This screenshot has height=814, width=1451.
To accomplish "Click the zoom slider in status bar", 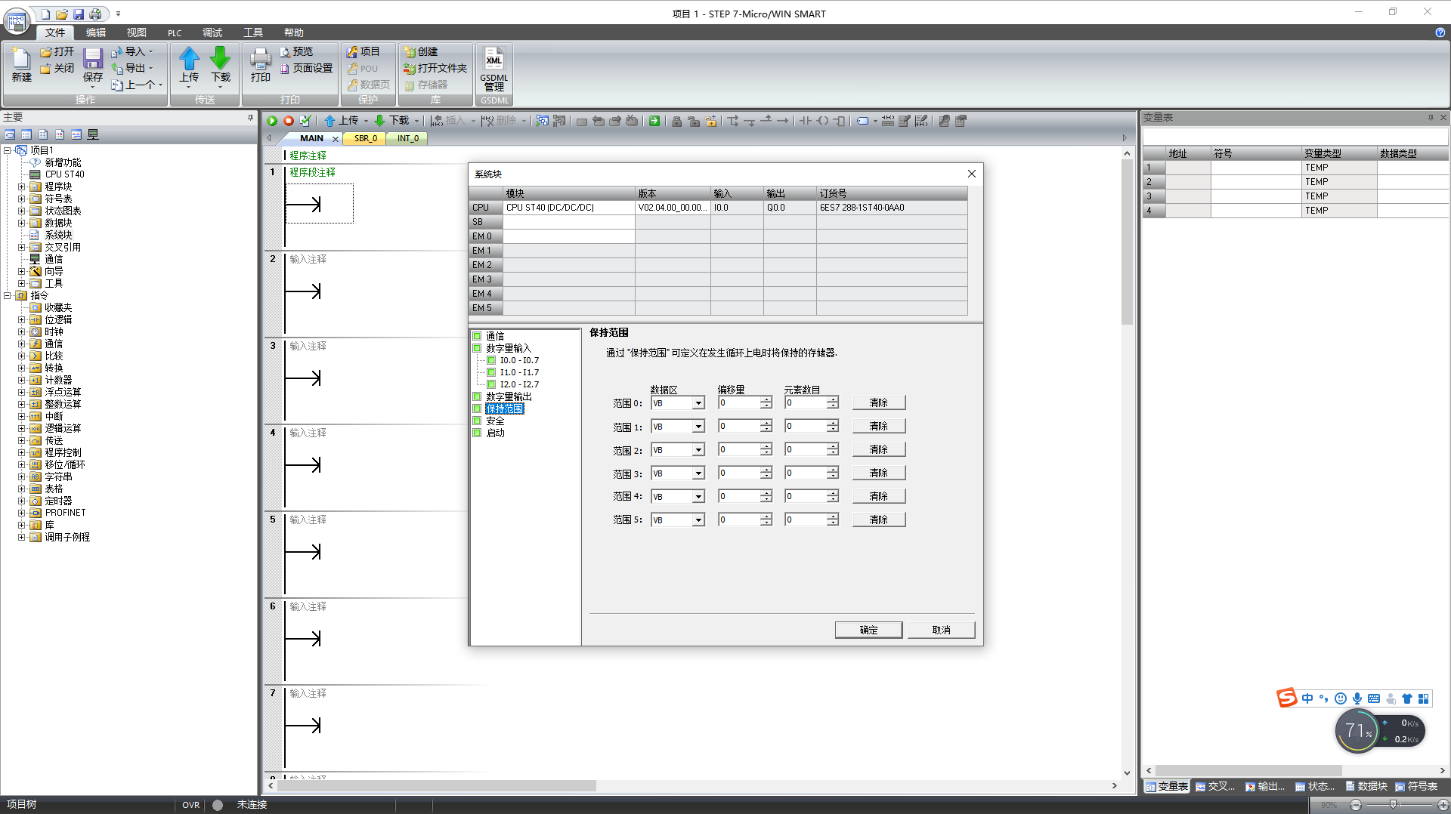I will [x=1393, y=805].
